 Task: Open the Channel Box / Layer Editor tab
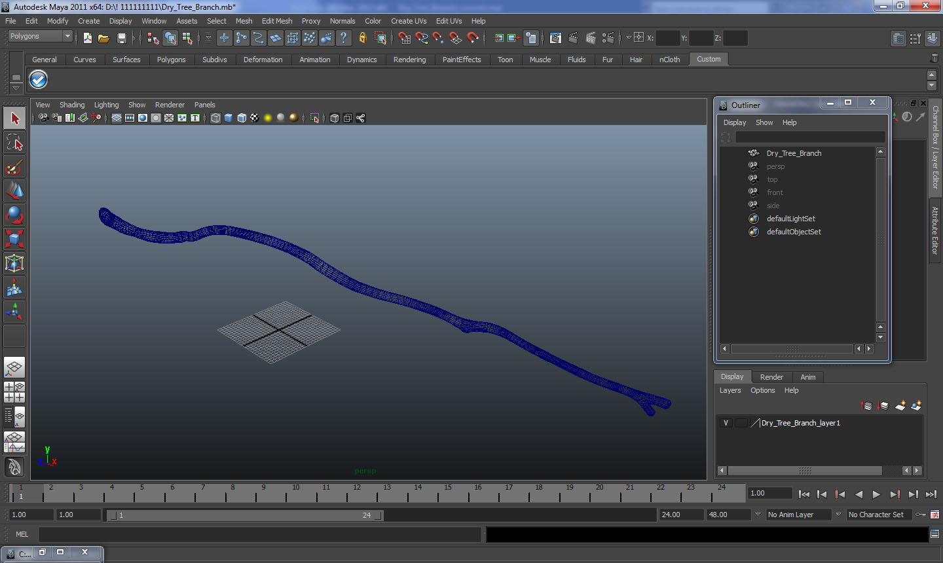click(x=935, y=147)
